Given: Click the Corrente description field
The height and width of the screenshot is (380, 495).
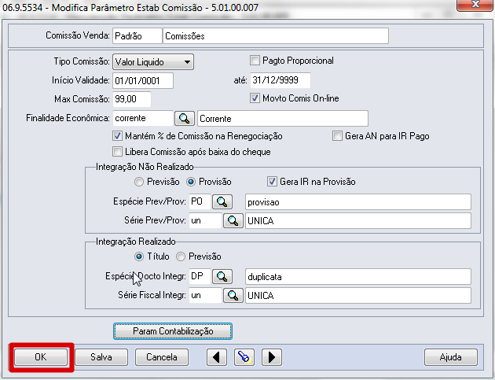Looking at the screenshot, I should [283, 119].
